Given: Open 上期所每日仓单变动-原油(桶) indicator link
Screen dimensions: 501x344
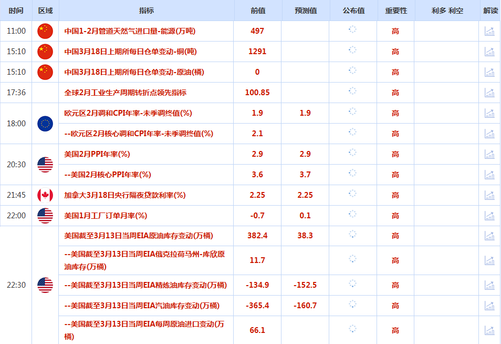Looking at the screenshot, I should click(x=134, y=72).
